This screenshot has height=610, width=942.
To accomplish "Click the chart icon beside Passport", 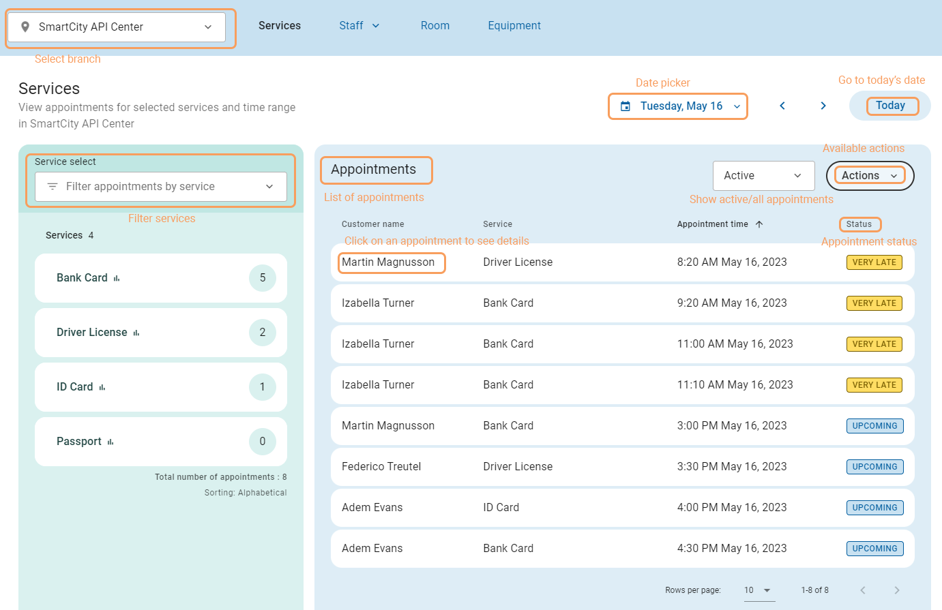I will point(111,442).
